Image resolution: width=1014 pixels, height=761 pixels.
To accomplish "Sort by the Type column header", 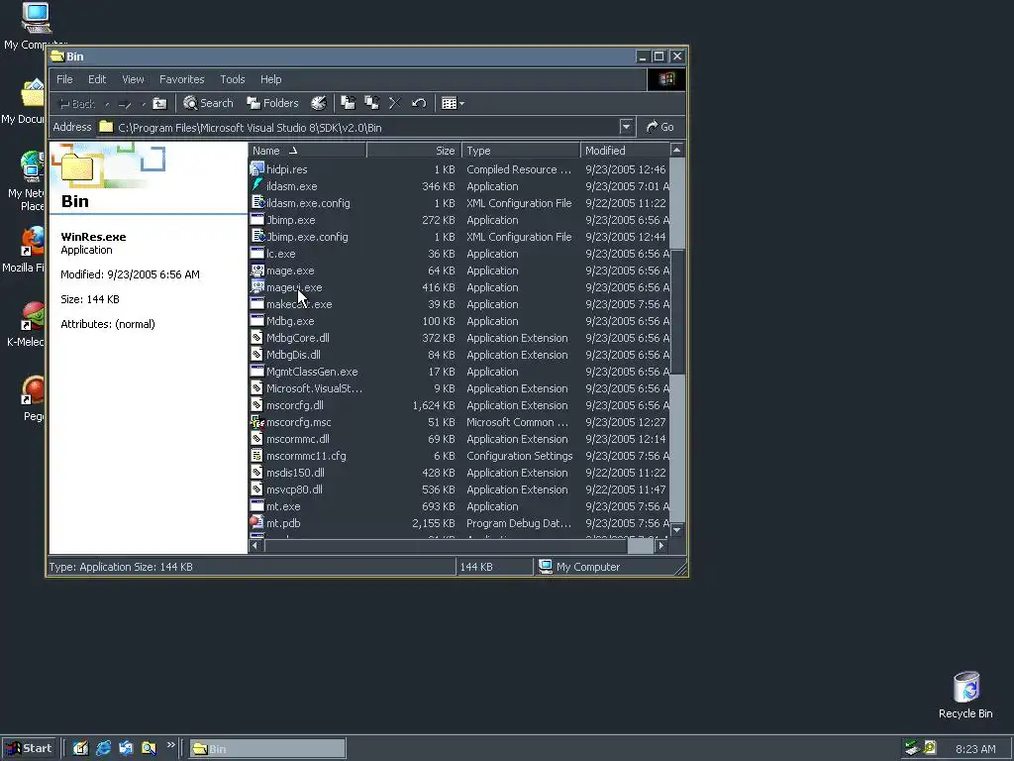I will (521, 151).
